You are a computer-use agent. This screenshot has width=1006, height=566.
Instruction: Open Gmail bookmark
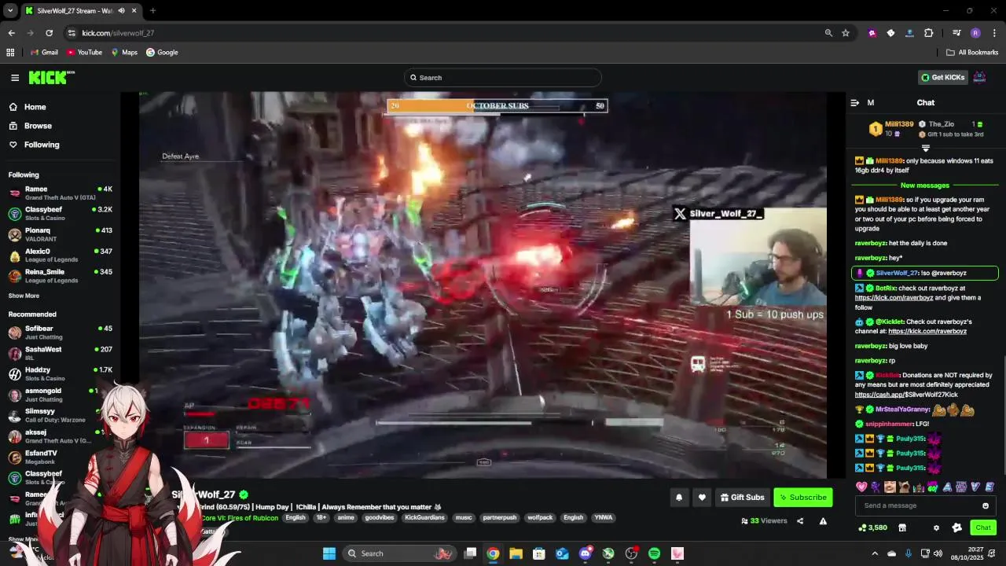coord(44,53)
